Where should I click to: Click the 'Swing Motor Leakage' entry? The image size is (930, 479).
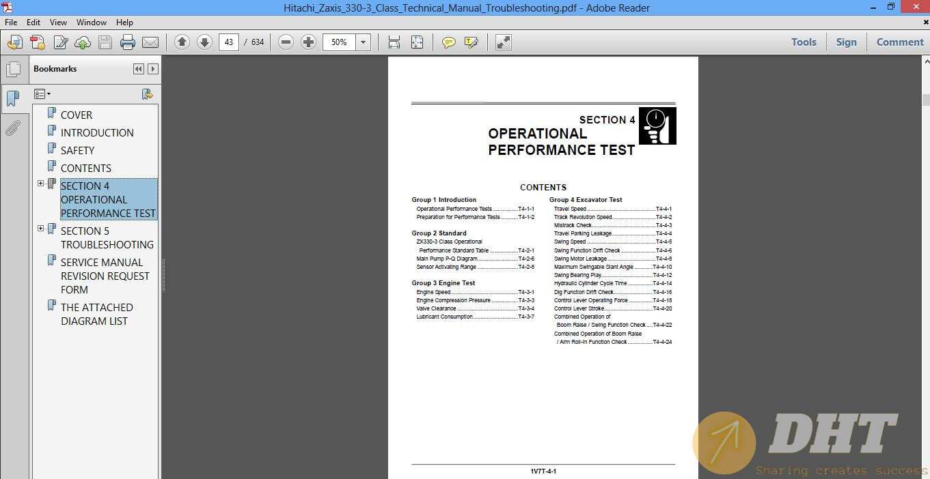pyautogui.click(x=613, y=259)
